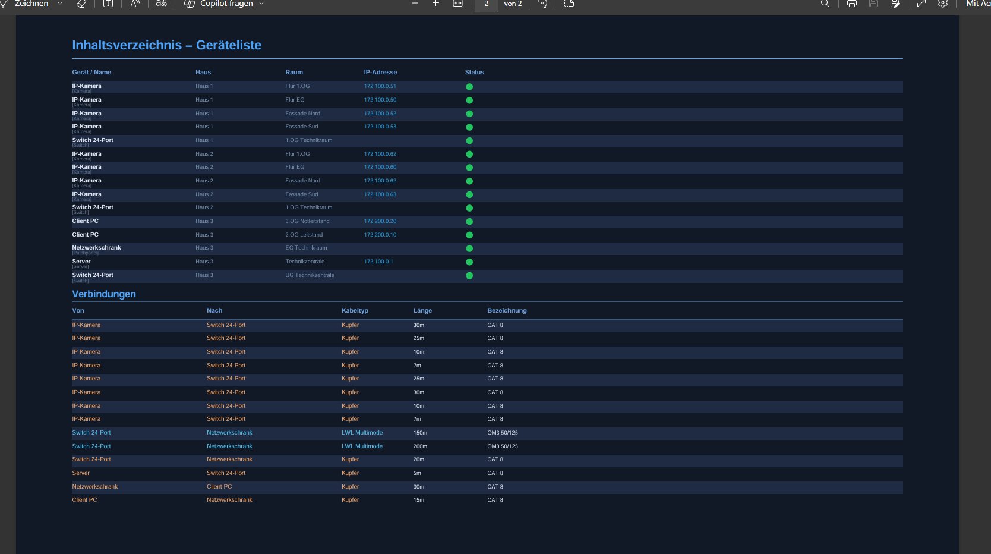Screen dimensions: 991x554
Task: Open PDF settings gear icon
Action: 943,4
